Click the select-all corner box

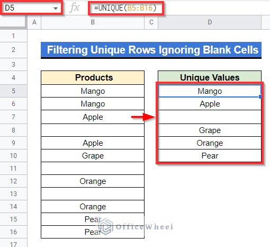(14, 22)
